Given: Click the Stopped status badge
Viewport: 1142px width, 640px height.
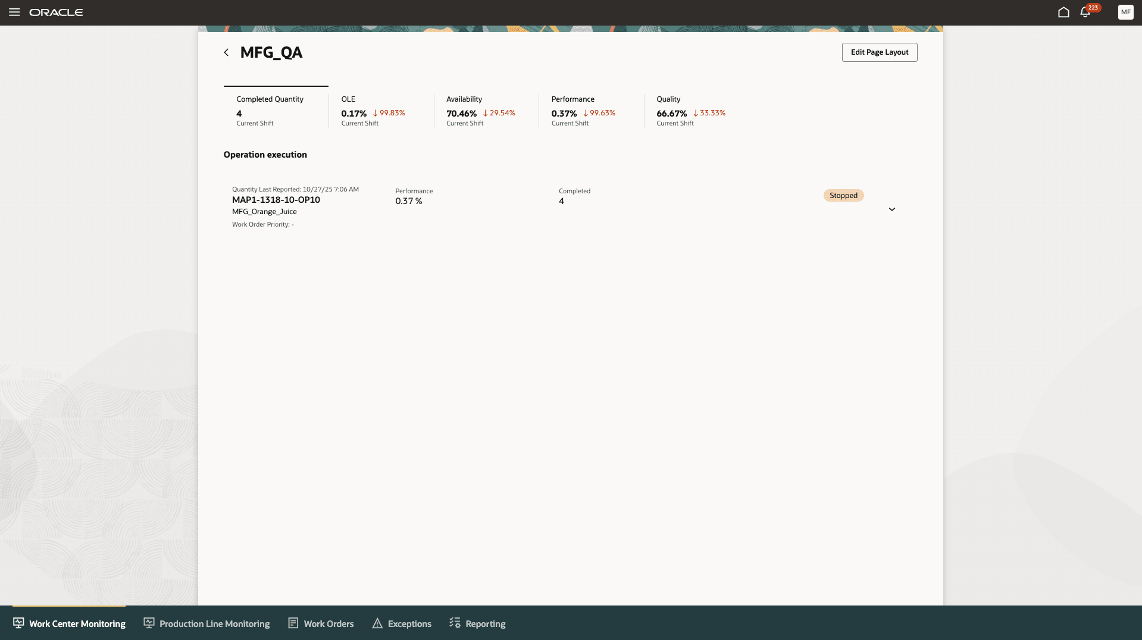Looking at the screenshot, I should 843,195.
